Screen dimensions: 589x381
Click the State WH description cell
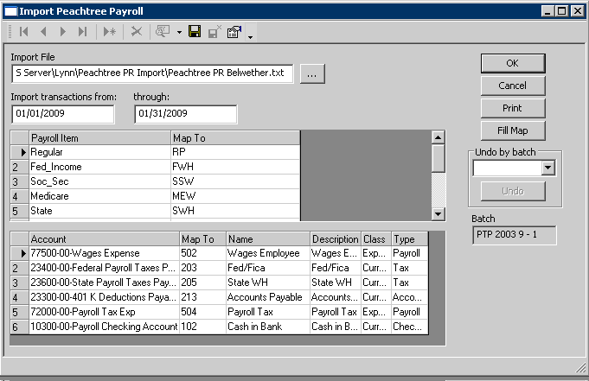point(336,283)
